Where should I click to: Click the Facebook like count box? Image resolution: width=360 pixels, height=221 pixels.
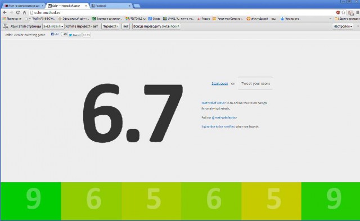click(65, 34)
